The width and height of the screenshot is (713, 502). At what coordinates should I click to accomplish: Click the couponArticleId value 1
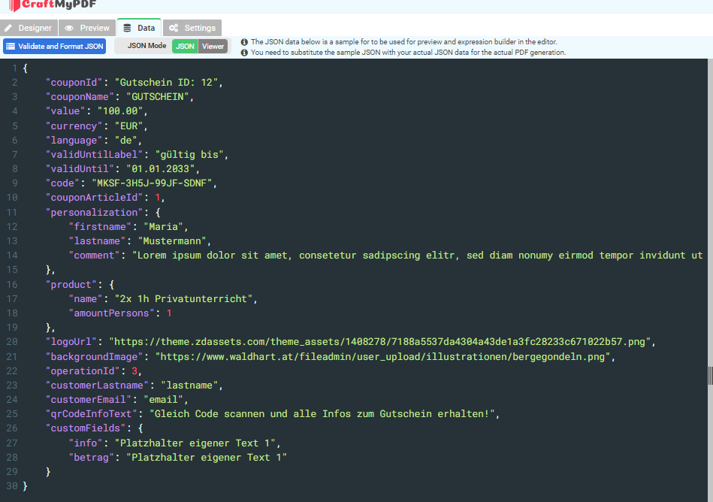point(158,198)
